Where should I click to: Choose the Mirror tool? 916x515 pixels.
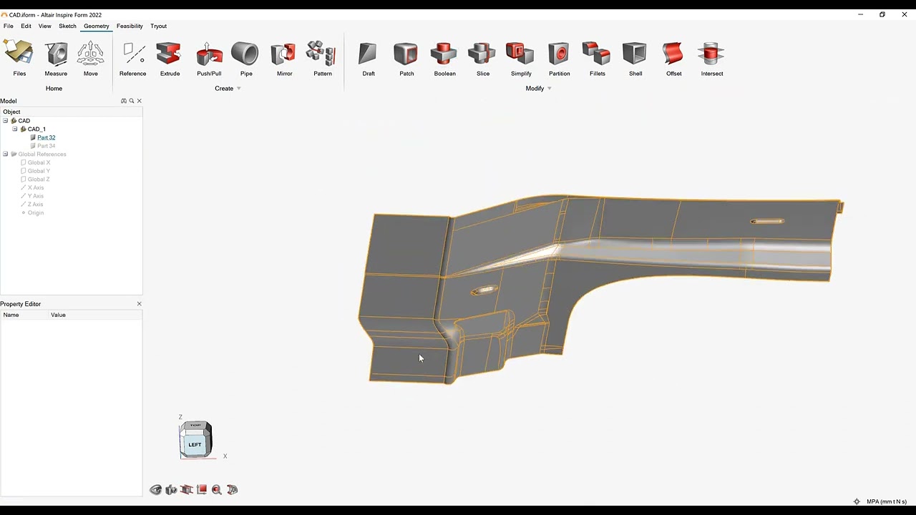coord(284,59)
